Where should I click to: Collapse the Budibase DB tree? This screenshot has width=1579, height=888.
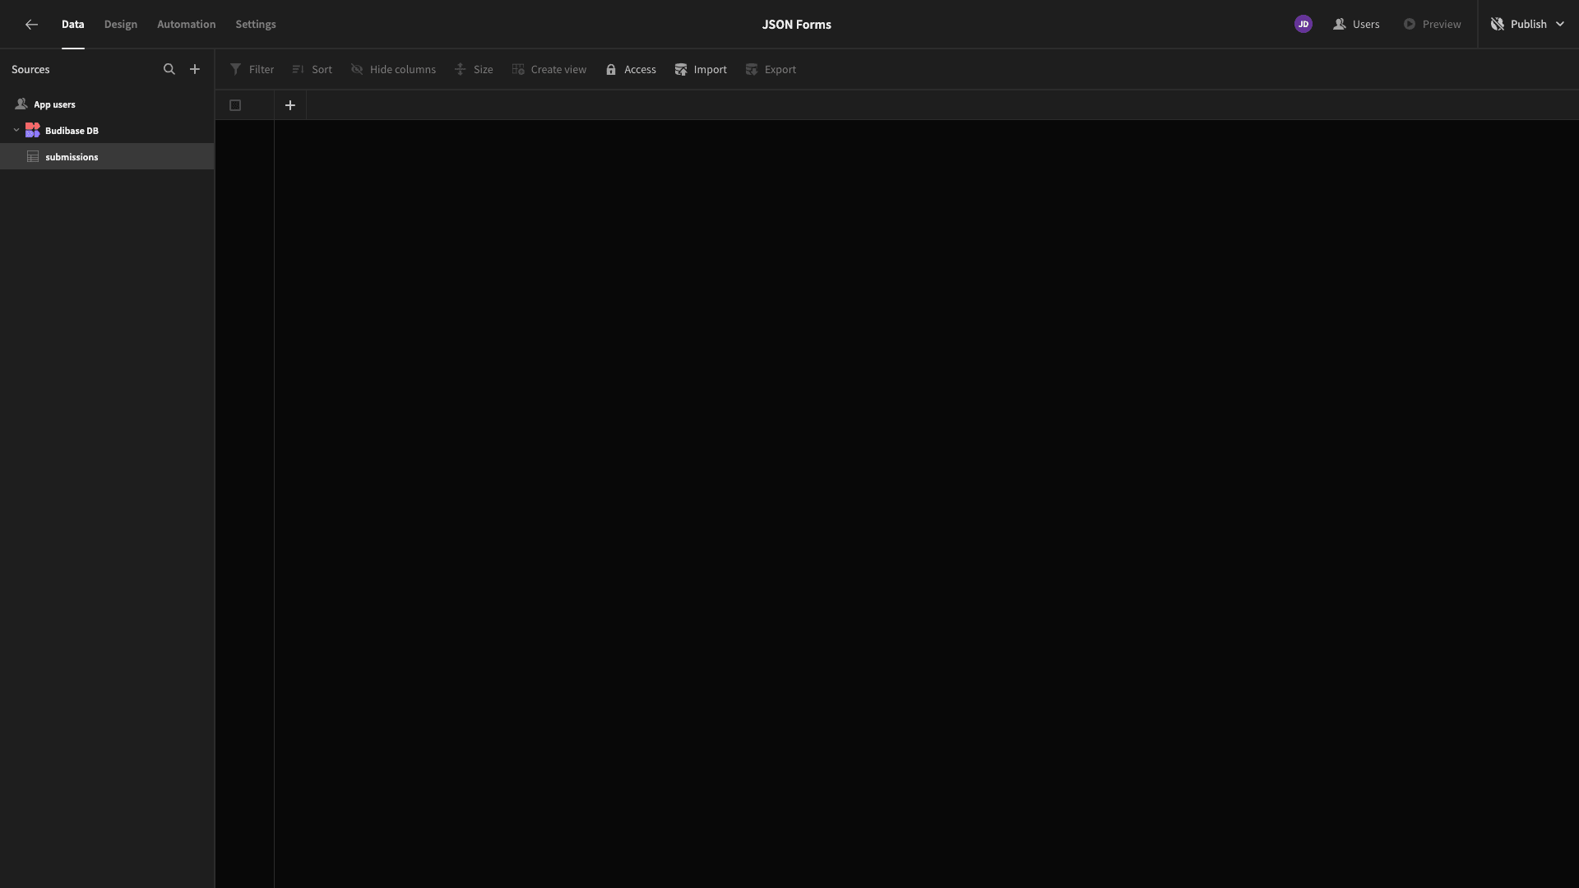[x=16, y=131]
